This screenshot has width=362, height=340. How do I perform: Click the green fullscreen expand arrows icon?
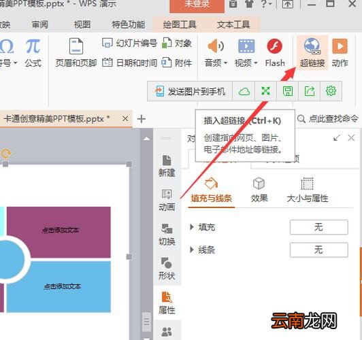pyautogui.click(x=265, y=91)
